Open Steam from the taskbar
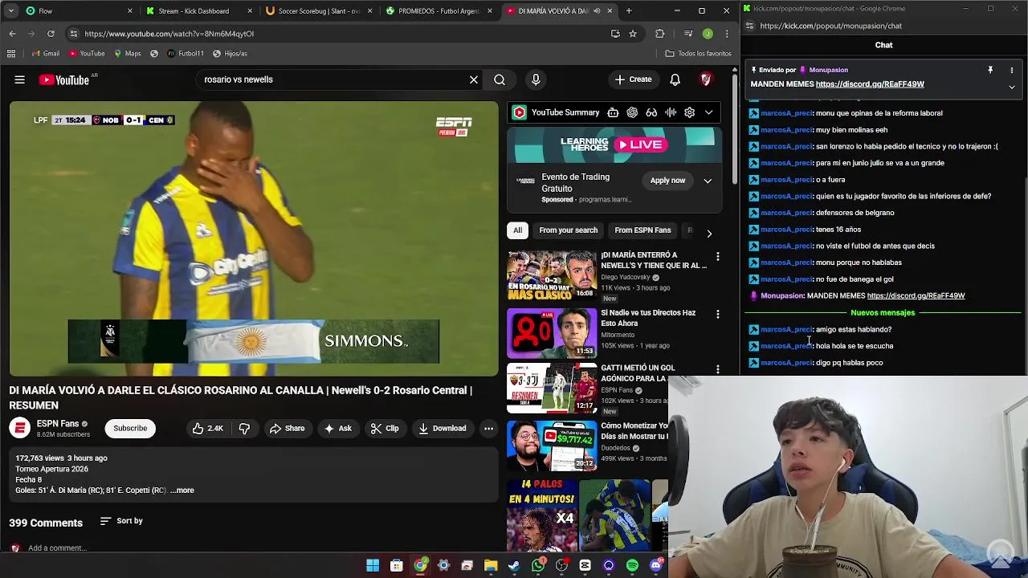The height and width of the screenshot is (578, 1028). (514, 566)
